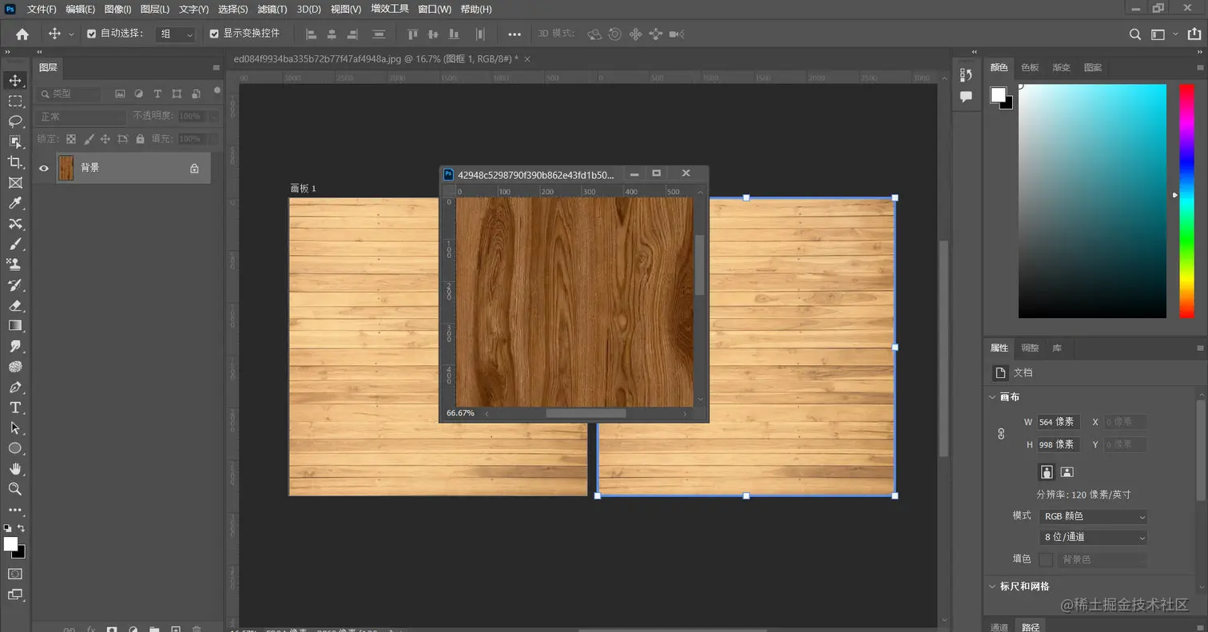Collapse the 画布 section
Viewport: 1208px width, 632px height.
992,397
